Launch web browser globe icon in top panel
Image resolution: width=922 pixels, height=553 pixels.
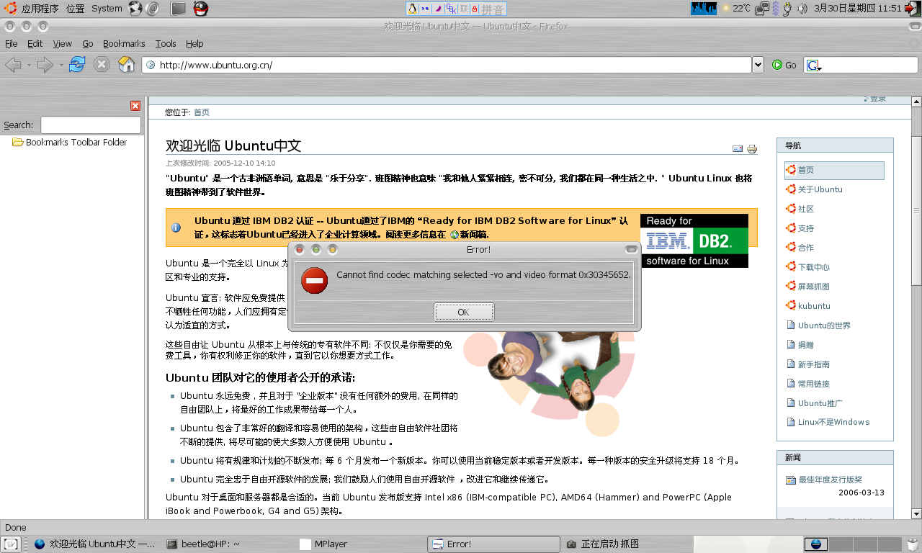point(135,9)
